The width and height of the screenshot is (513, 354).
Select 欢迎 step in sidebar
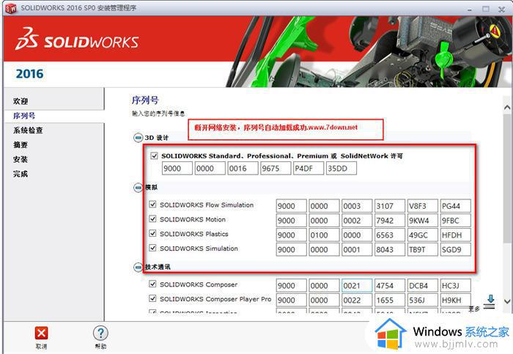tap(21, 101)
